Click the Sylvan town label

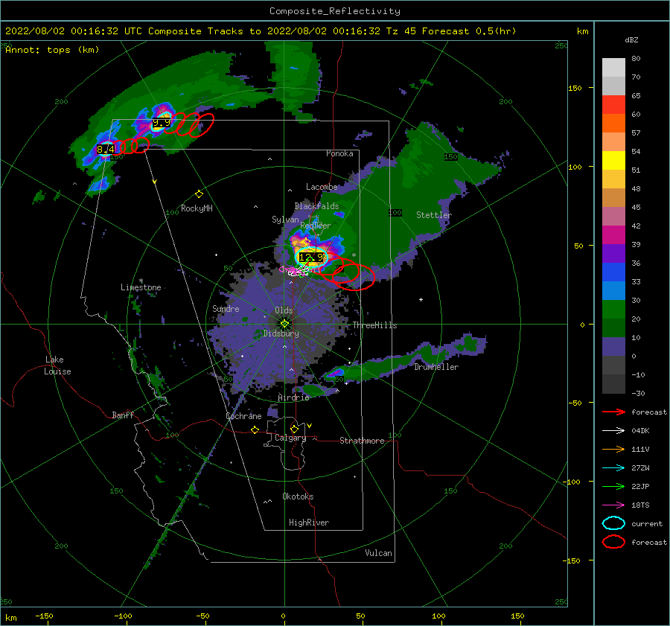[x=285, y=220]
